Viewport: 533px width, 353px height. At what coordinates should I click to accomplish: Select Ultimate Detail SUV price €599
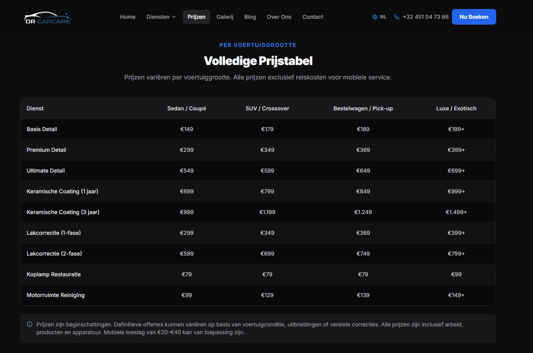tap(267, 171)
